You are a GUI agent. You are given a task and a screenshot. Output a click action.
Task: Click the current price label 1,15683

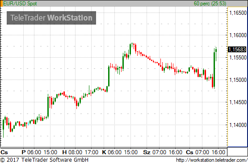point(237,50)
